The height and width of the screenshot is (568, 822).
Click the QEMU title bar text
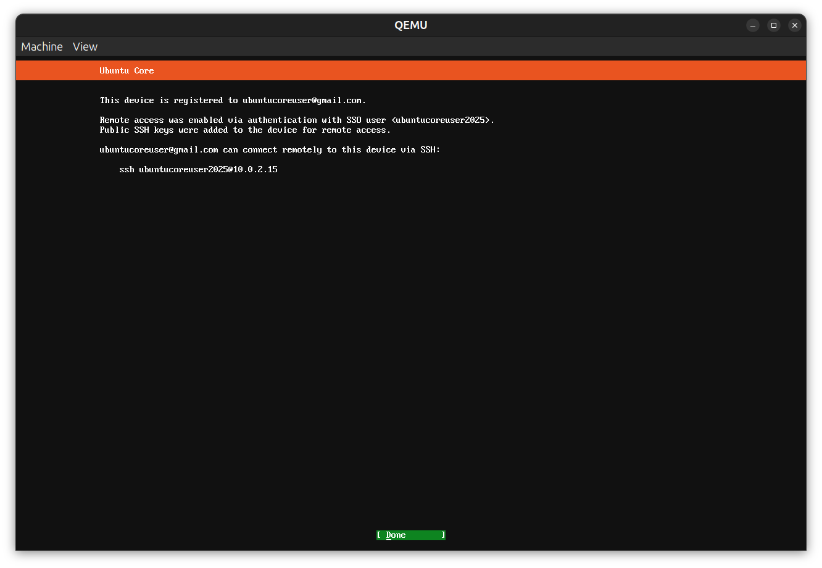[411, 25]
